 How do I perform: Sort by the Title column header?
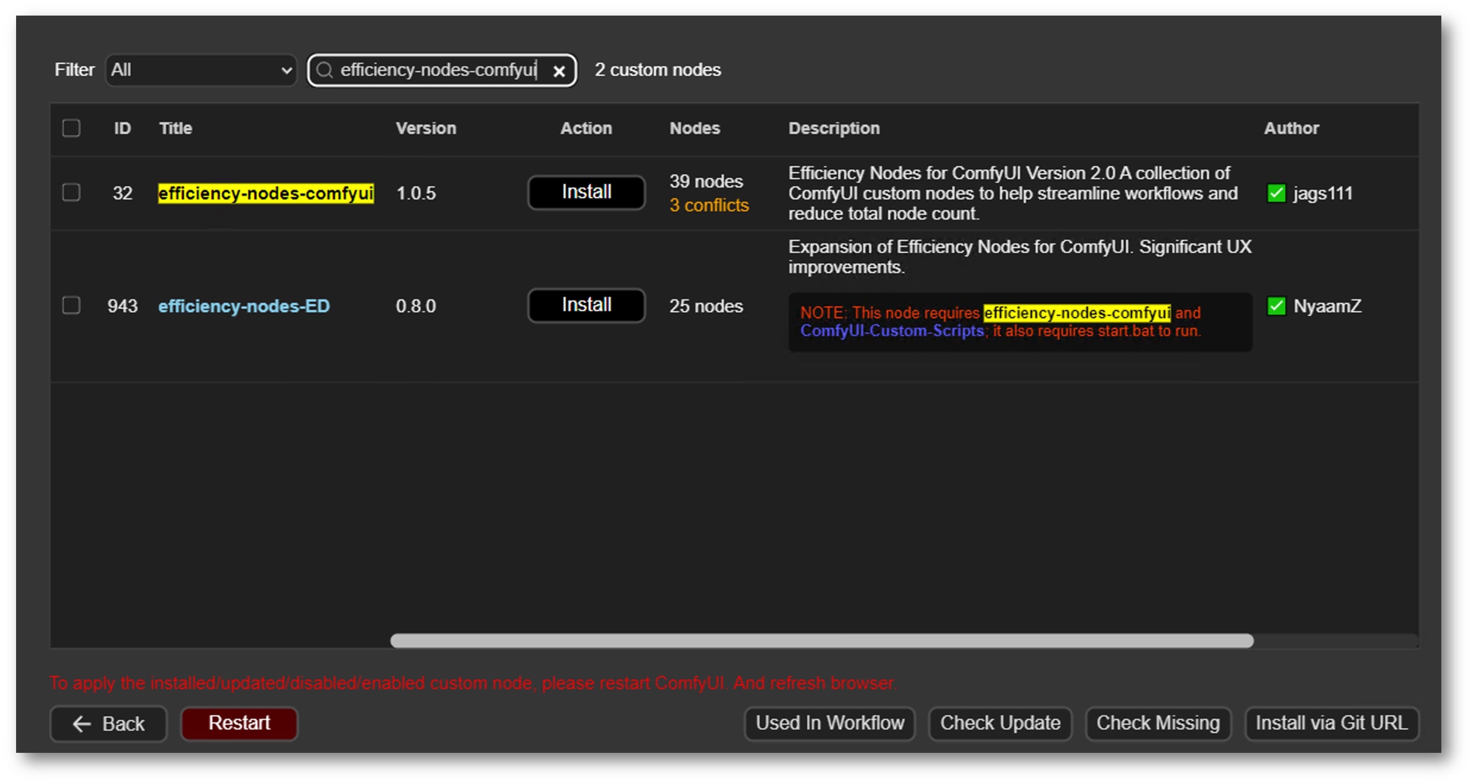coord(175,128)
